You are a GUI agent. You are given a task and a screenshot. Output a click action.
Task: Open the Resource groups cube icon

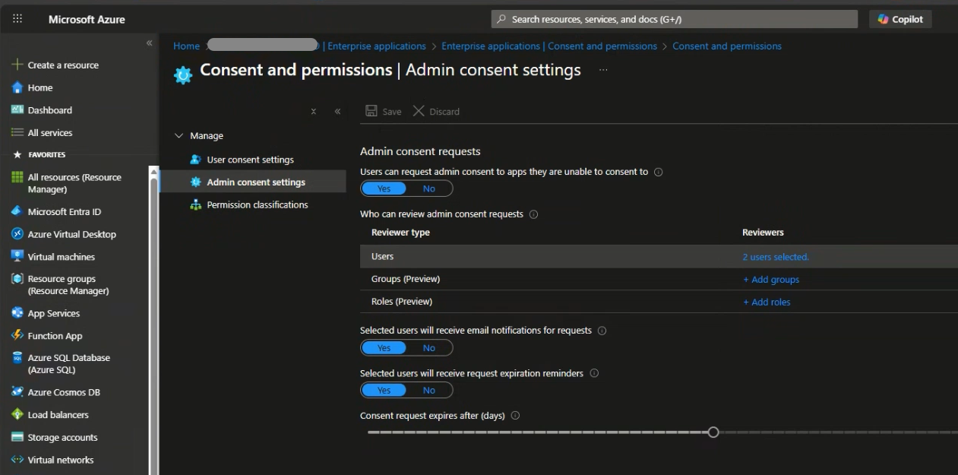click(x=17, y=279)
